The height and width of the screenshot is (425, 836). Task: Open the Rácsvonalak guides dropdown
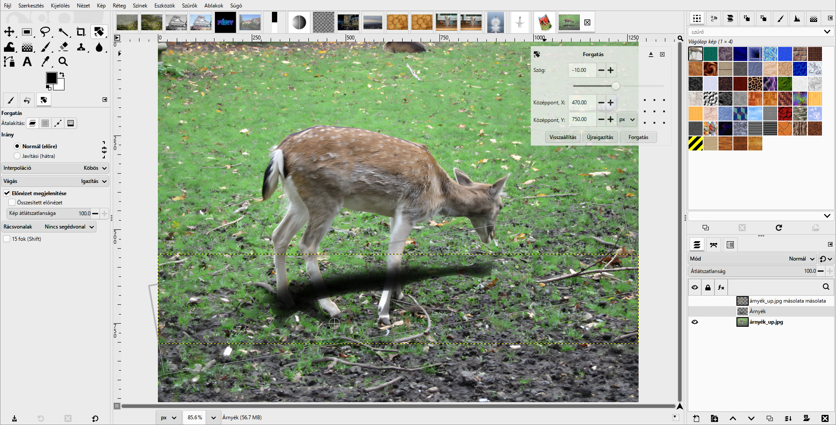49,227
